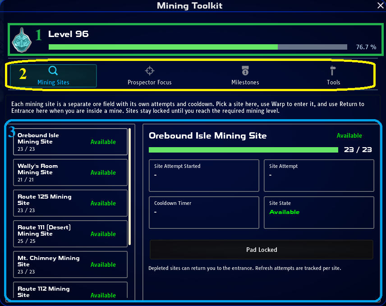Select Orebound Isle Mining Site entry

coord(70,142)
